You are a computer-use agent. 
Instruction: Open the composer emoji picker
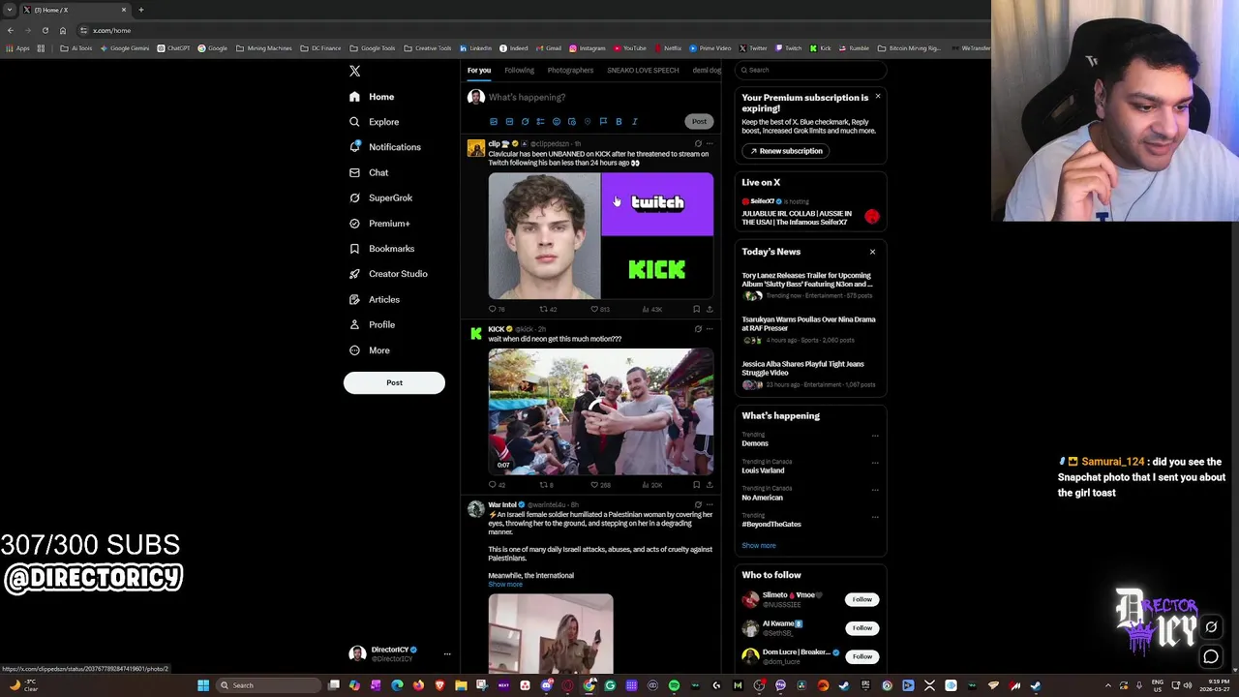556,122
